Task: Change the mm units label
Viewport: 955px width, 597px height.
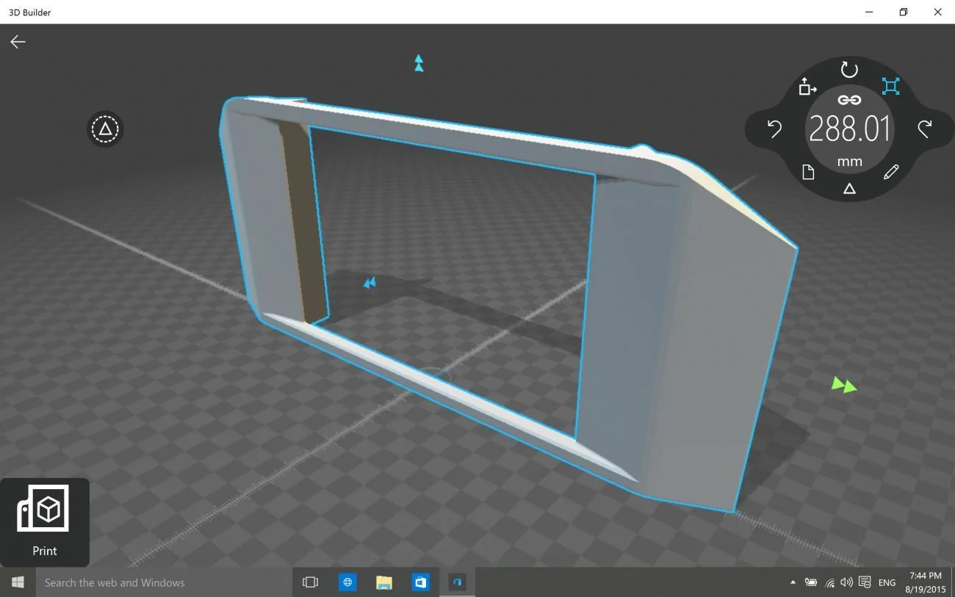Action: pyautogui.click(x=849, y=162)
